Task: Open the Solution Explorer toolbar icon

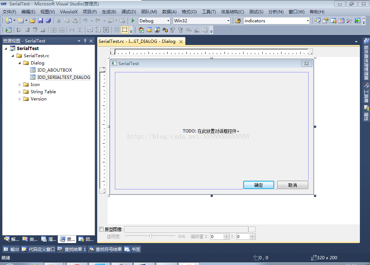Action: [x=318, y=21]
